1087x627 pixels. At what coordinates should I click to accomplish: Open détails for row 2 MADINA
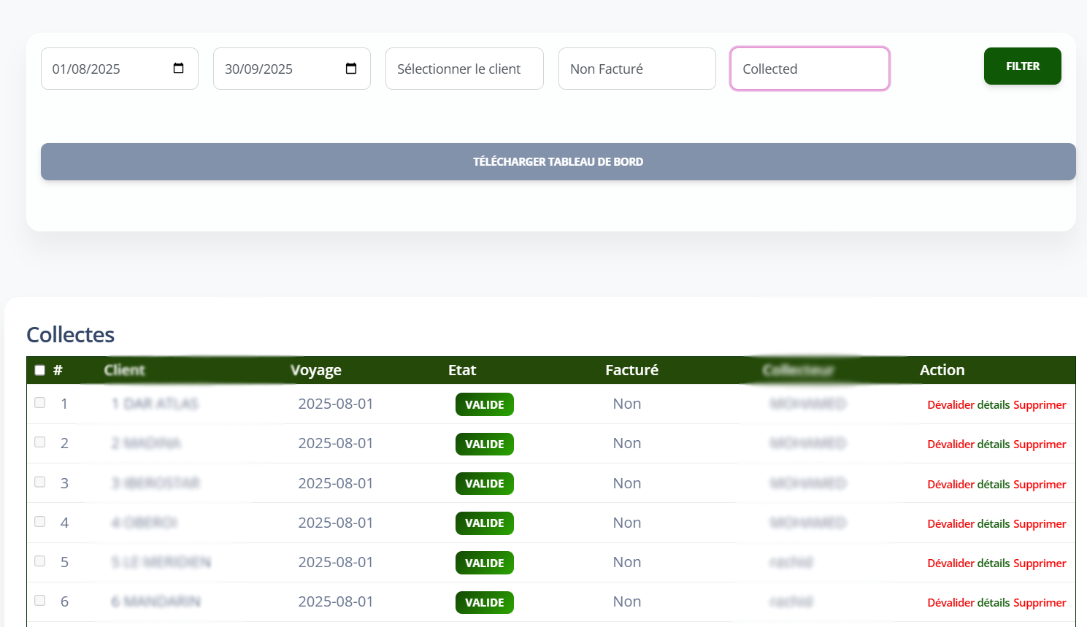click(994, 444)
